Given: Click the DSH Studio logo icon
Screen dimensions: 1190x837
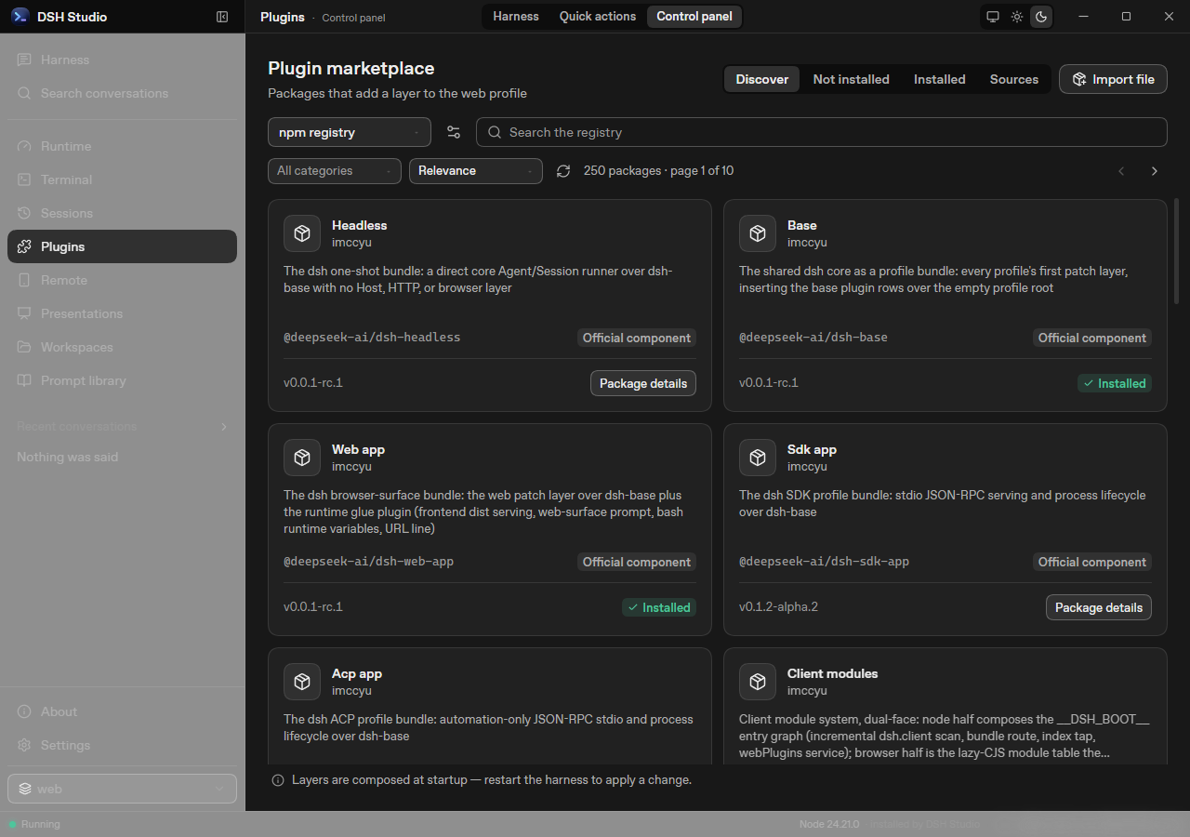Looking at the screenshot, I should tap(20, 17).
